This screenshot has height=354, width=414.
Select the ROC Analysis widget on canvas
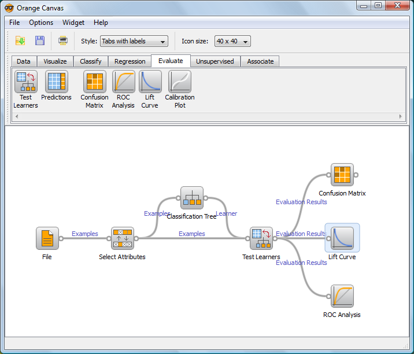342,296
